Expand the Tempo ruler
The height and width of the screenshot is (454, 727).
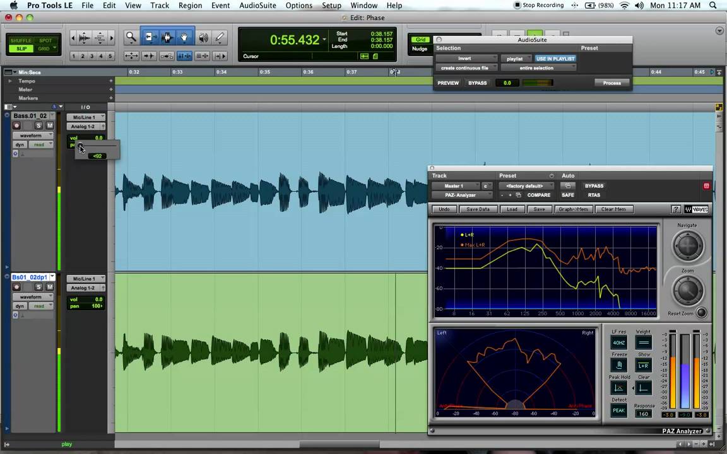pos(10,81)
